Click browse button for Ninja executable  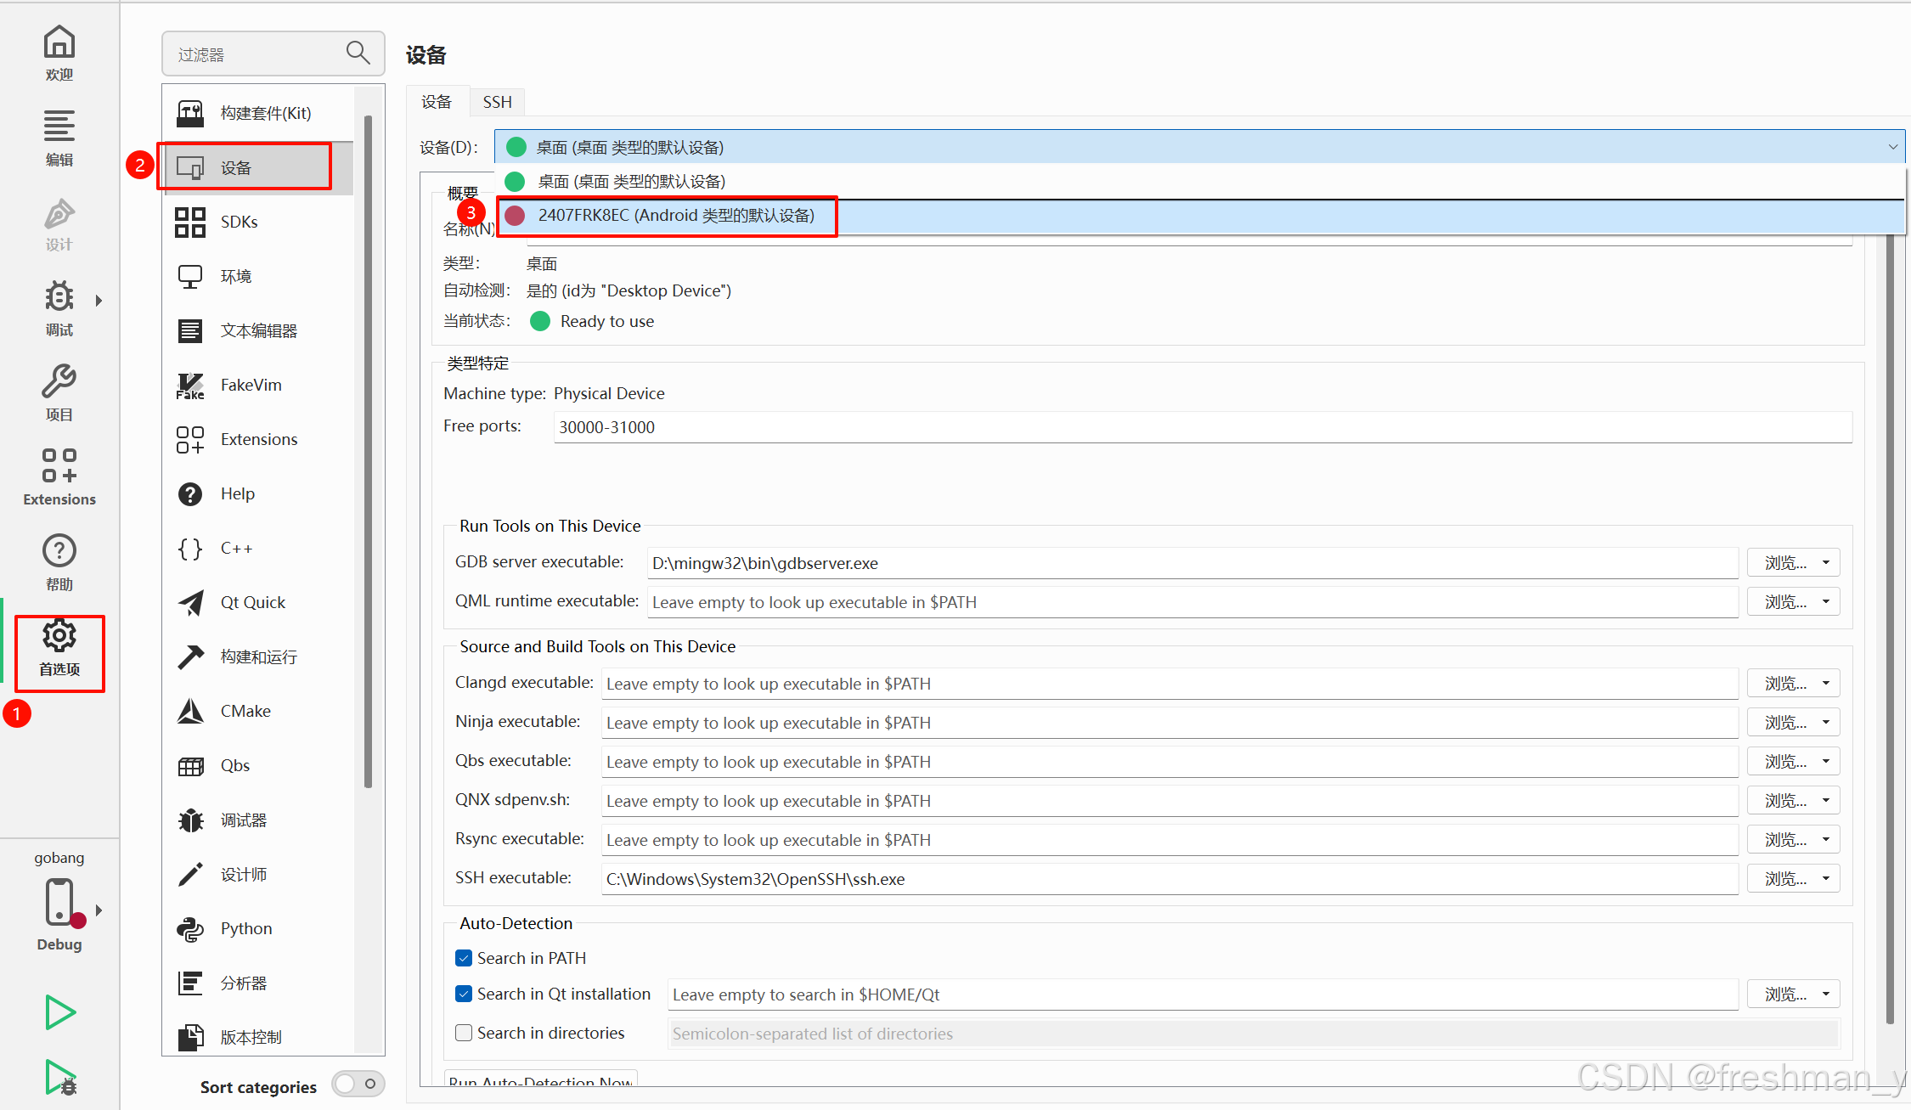(x=1784, y=722)
